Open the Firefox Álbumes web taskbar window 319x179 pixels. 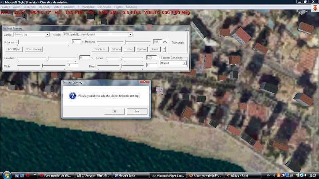click(205, 175)
